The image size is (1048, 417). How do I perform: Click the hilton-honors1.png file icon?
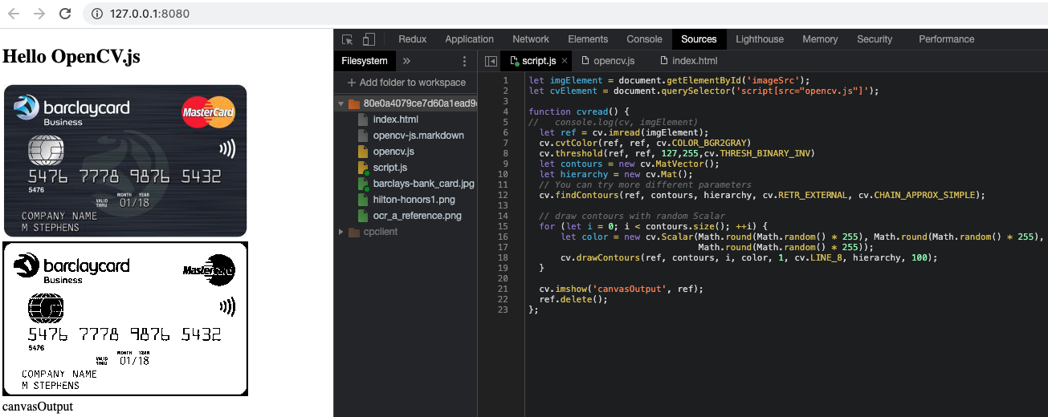click(363, 200)
